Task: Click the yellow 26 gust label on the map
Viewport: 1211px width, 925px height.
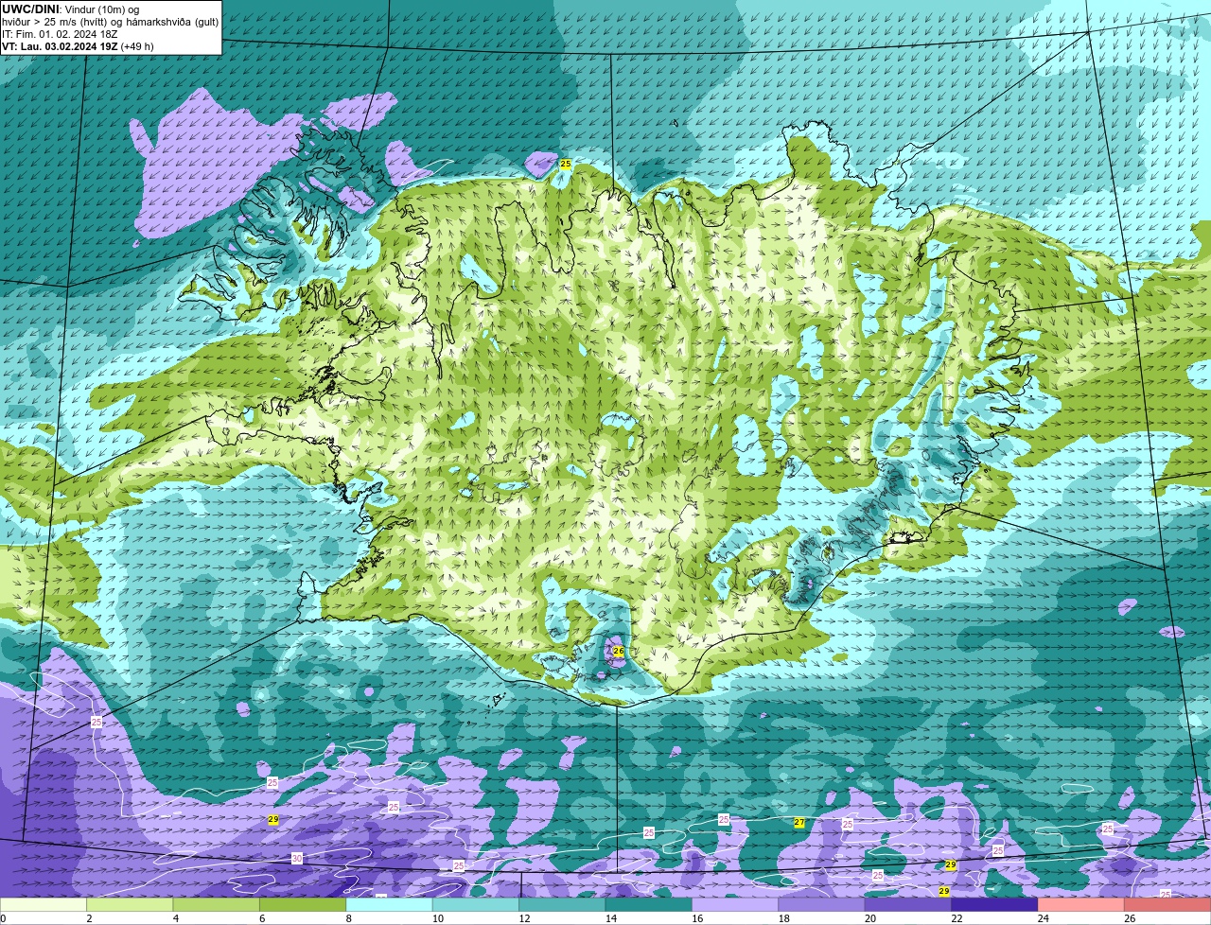Action: point(618,651)
